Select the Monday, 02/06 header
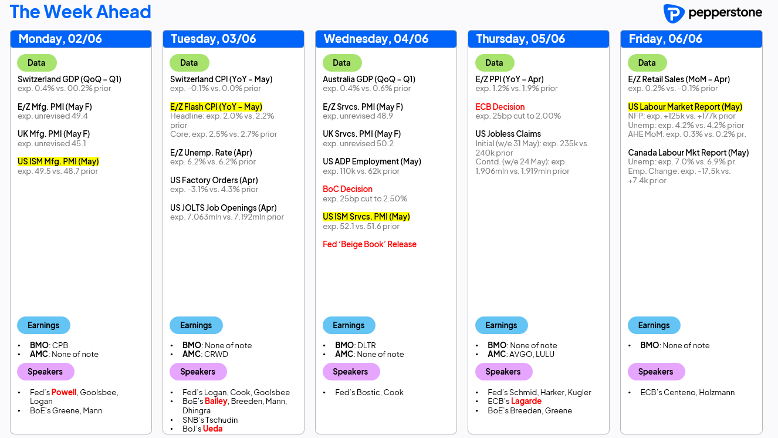This screenshot has height=438, width=778. pyautogui.click(x=81, y=39)
